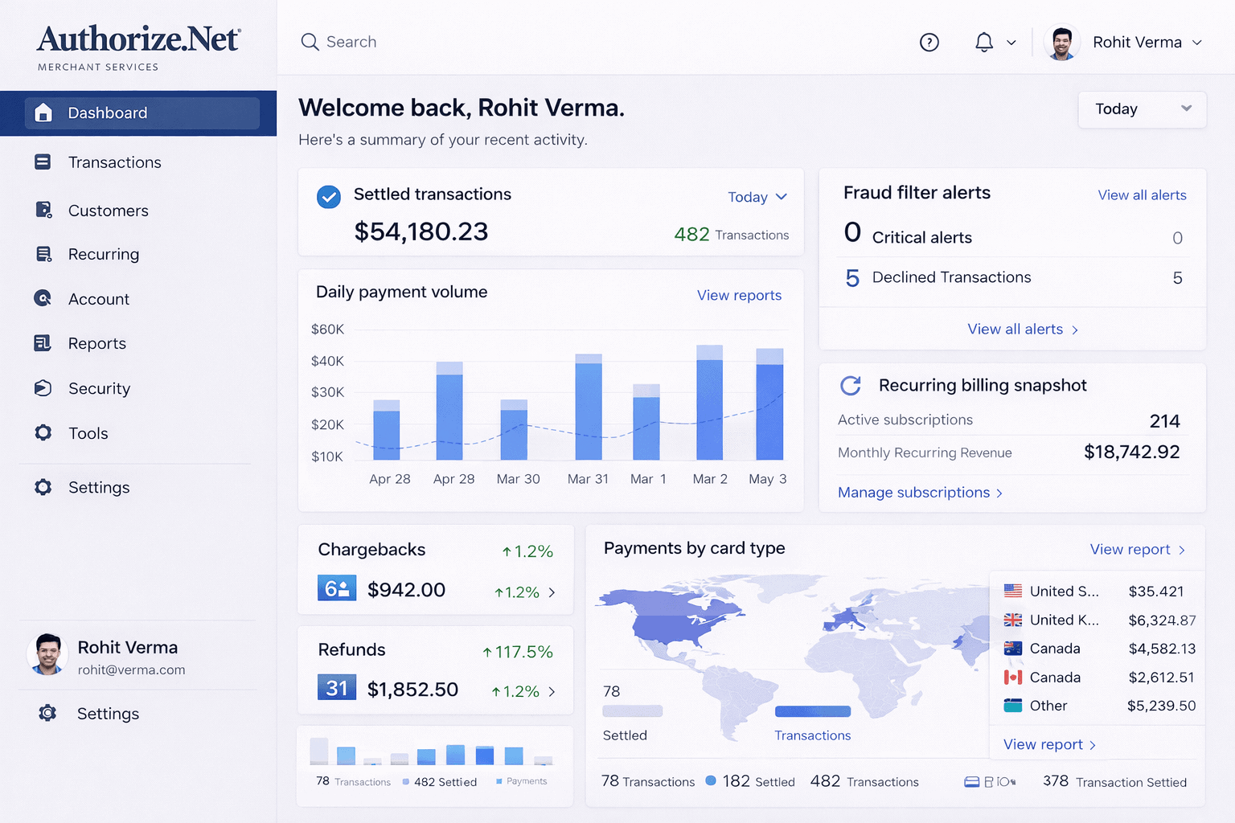Screen dimensions: 1235x823
Task: Click the Recurring billing refresh icon
Action: (851, 386)
